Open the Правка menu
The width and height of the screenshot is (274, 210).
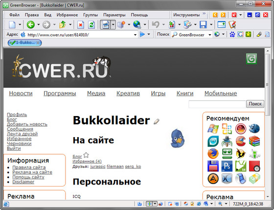[32, 15]
